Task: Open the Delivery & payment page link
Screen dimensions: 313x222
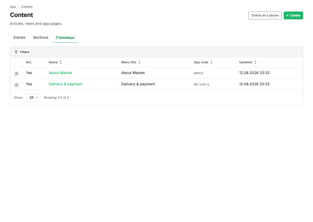Action: click(65, 84)
